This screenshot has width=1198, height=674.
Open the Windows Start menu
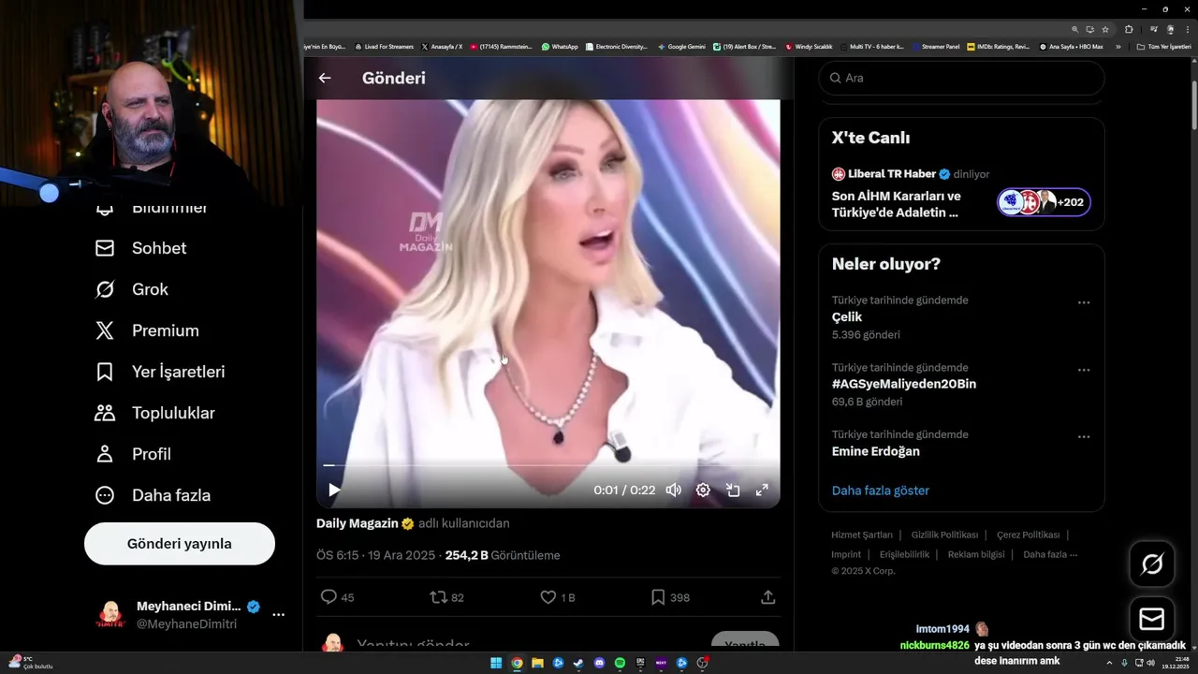click(496, 663)
